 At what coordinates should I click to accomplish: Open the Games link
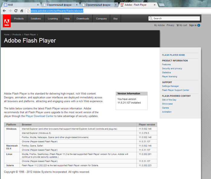[165, 108]
